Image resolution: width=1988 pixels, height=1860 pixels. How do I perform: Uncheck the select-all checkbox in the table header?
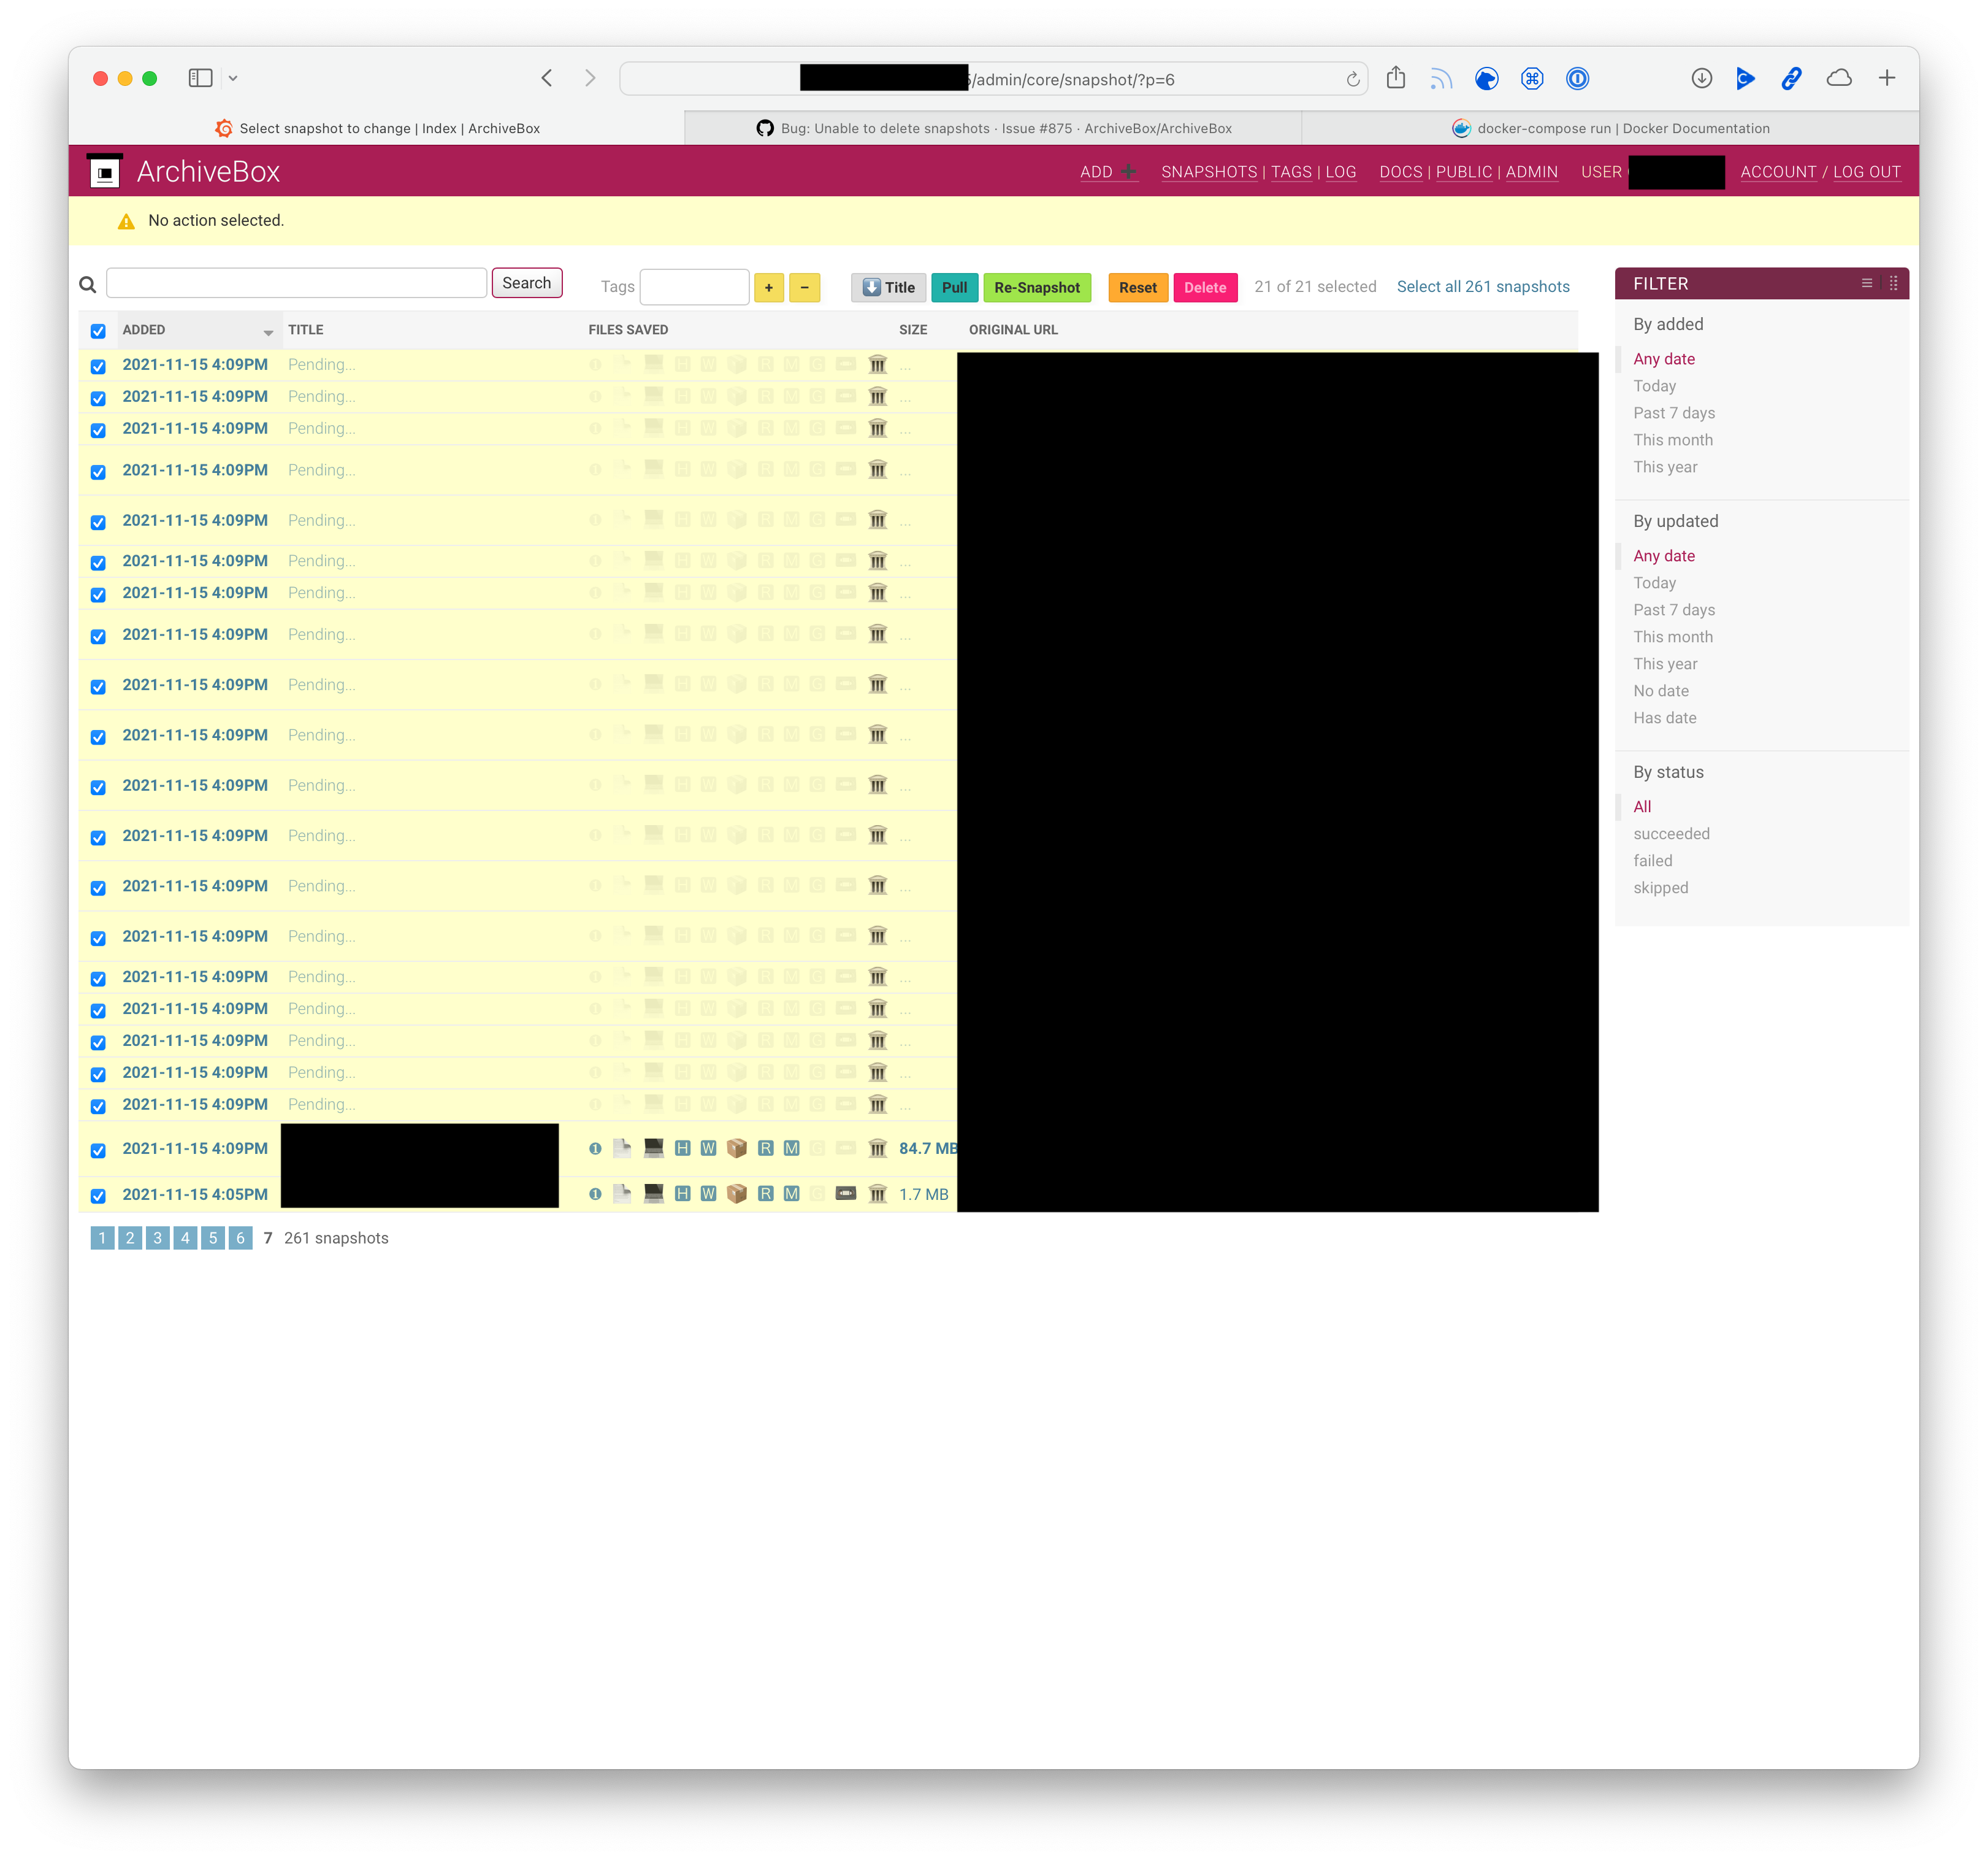98,331
